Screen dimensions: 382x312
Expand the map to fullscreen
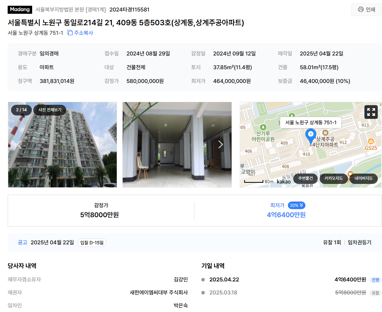click(x=371, y=112)
